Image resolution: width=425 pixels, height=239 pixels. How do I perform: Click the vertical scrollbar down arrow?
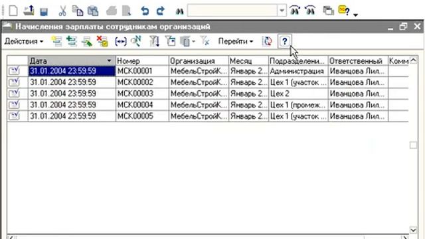413,230
